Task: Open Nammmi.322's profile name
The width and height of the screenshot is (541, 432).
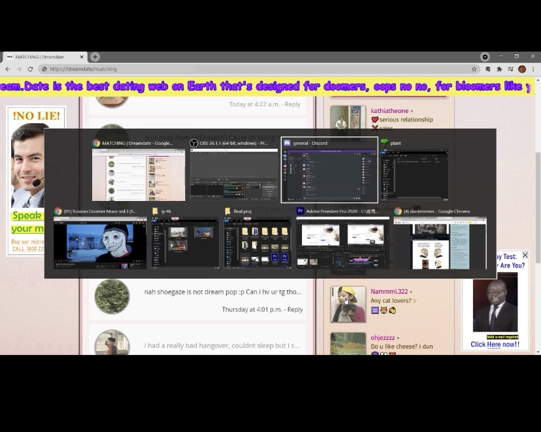Action: click(389, 292)
